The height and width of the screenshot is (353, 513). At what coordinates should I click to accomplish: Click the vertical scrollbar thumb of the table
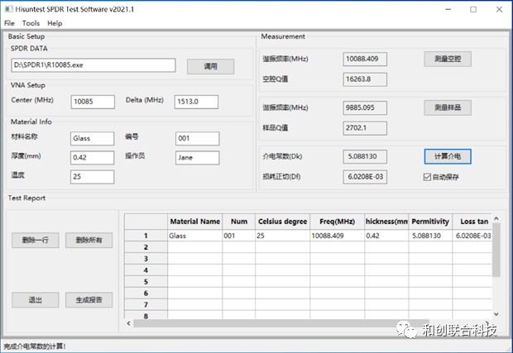click(496, 250)
